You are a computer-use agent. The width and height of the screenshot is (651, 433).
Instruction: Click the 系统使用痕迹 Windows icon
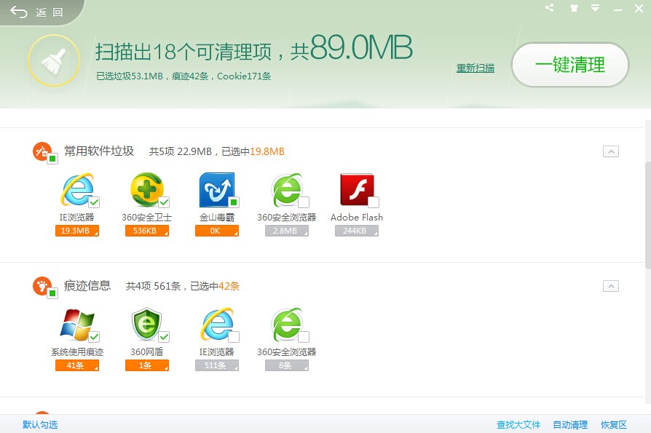click(x=77, y=324)
